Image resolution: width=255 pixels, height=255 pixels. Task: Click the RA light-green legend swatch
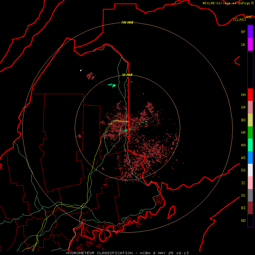tap(250, 145)
